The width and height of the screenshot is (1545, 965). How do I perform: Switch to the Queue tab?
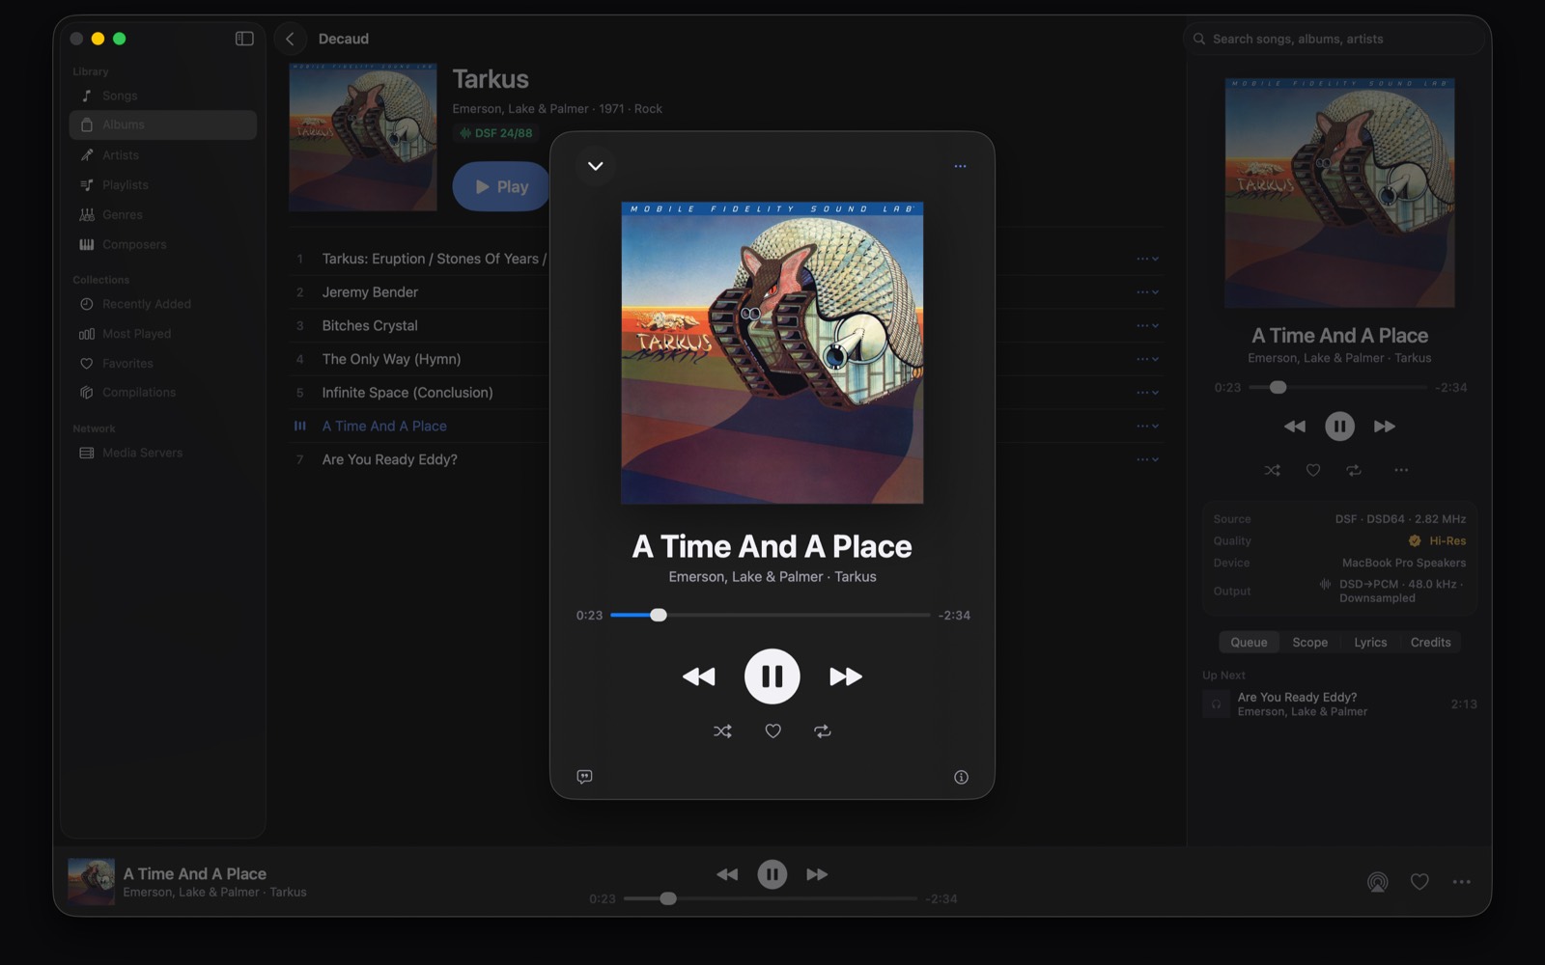(x=1249, y=643)
